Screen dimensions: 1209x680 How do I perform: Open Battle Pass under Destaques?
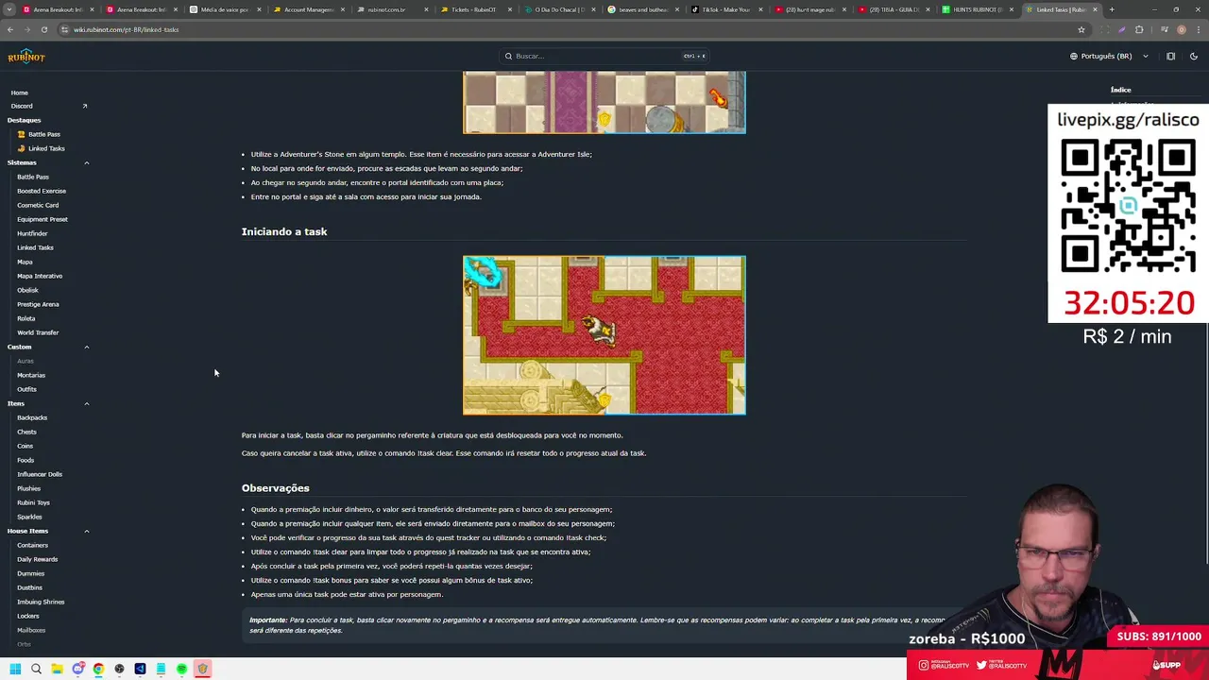[x=43, y=134]
